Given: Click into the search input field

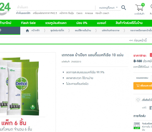Looking at the screenshot, I should (56, 7).
